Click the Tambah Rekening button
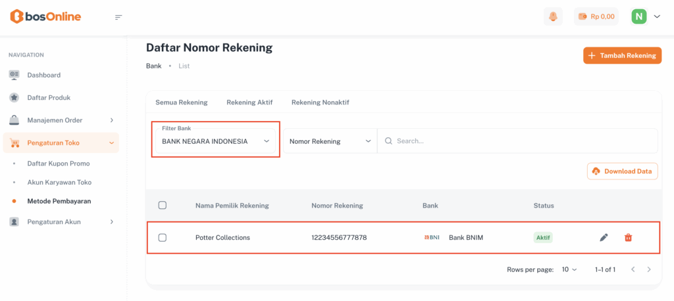The width and height of the screenshot is (674, 301). 622,56
